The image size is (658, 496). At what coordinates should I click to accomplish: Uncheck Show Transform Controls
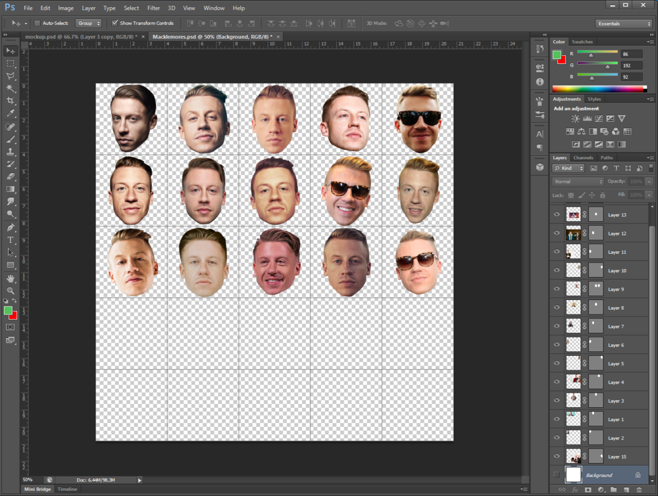(x=115, y=23)
